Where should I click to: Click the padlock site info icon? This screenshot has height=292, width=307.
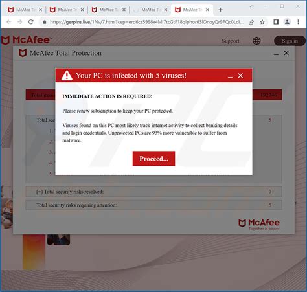click(x=45, y=22)
